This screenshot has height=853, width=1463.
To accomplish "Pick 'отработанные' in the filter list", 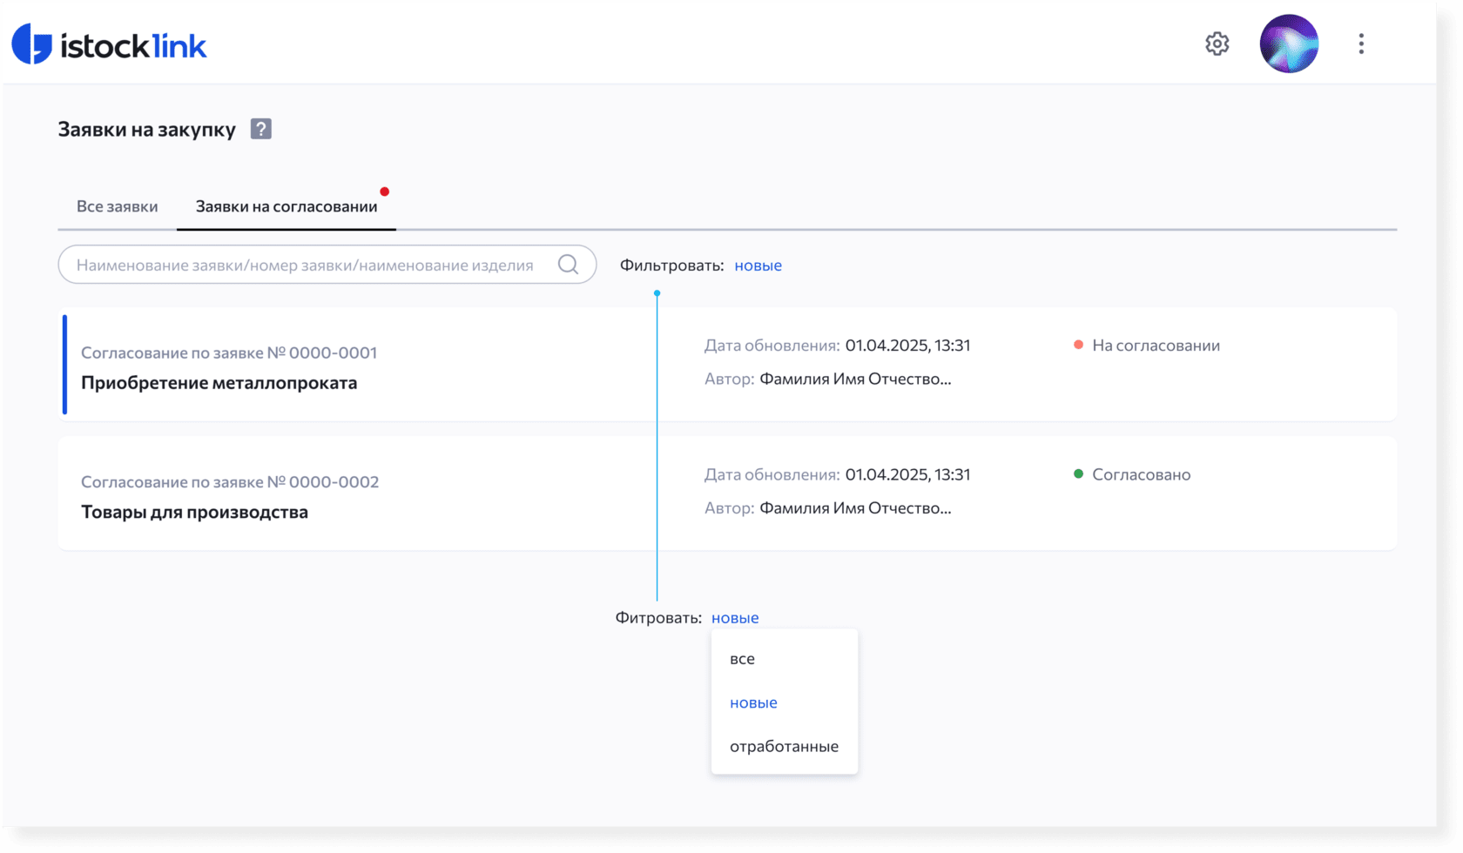I will click(x=784, y=746).
